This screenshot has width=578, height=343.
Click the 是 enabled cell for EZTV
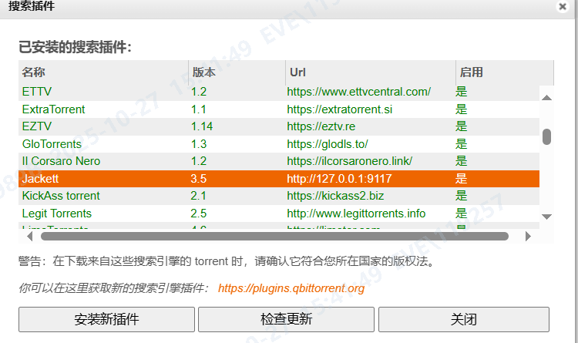(x=461, y=126)
